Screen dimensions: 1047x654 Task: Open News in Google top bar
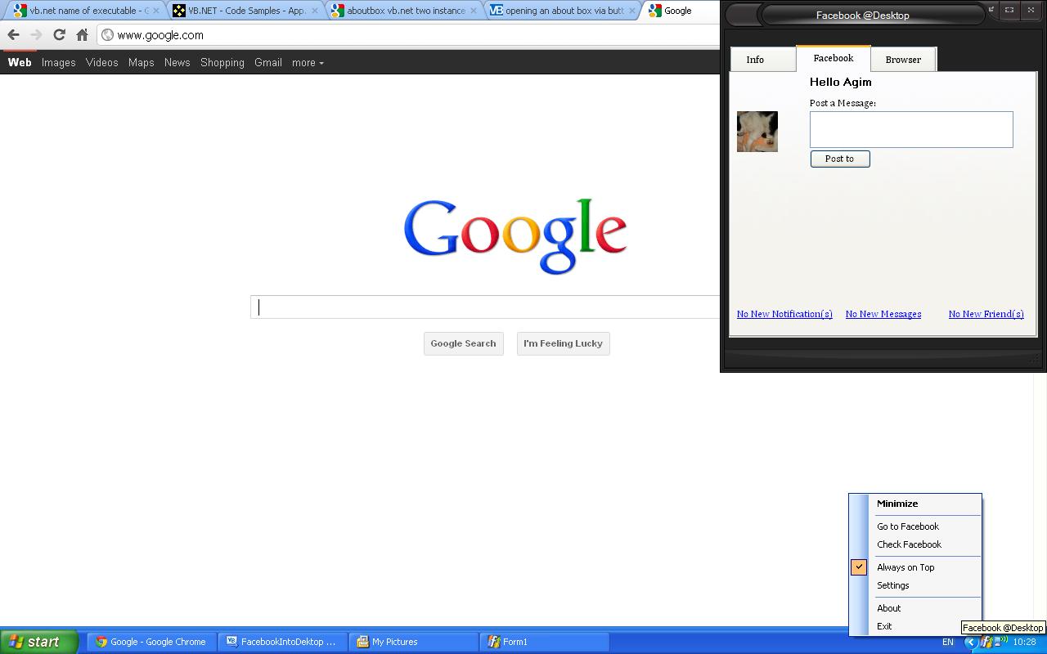pos(177,63)
